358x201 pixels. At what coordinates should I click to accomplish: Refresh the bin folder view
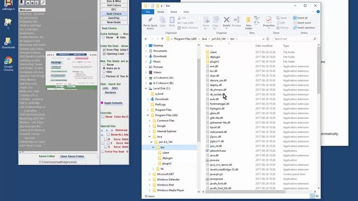(268, 39)
